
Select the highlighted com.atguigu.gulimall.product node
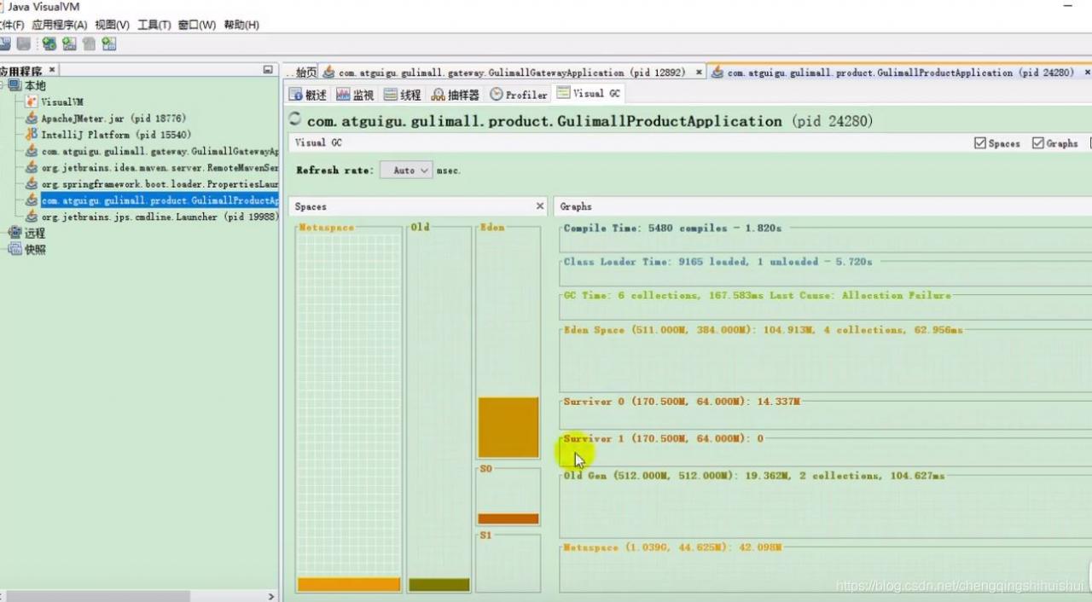[x=160, y=201]
